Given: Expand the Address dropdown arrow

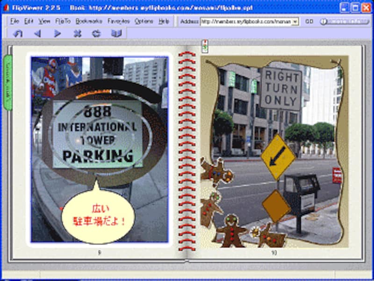Looking at the screenshot, I should 295,22.
